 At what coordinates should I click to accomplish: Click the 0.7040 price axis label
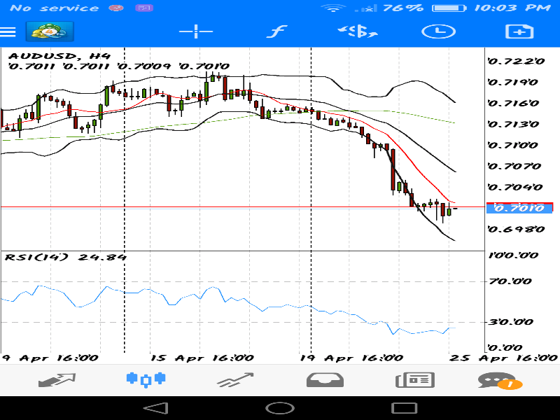point(515,187)
